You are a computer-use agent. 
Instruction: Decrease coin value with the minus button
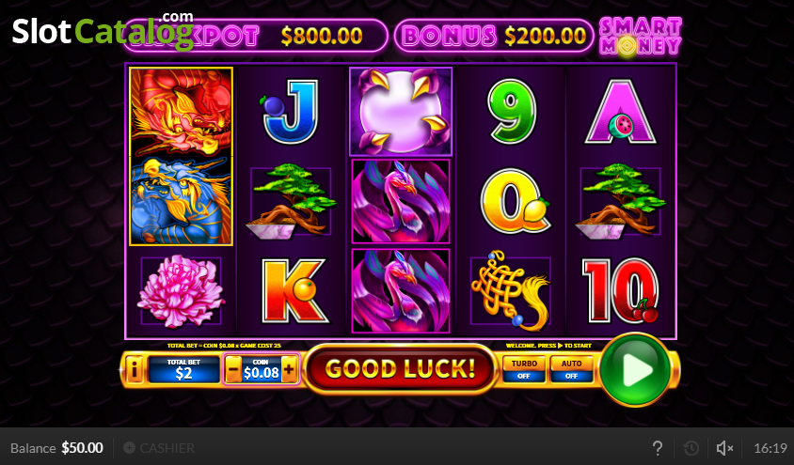point(233,370)
